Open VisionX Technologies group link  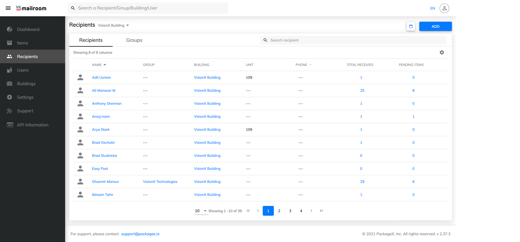tap(160, 181)
